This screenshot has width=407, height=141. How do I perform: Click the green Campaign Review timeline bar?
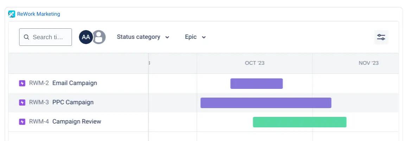[x=299, y=122]
